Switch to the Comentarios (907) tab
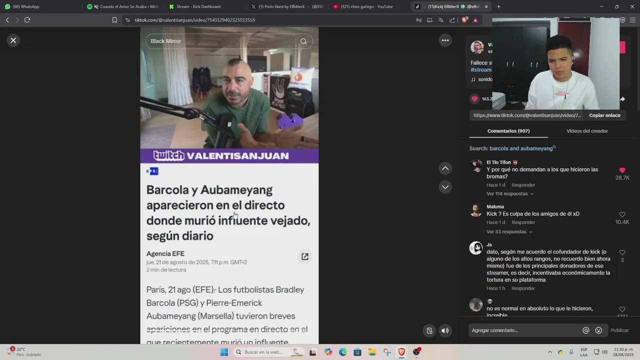 point(508,131)
